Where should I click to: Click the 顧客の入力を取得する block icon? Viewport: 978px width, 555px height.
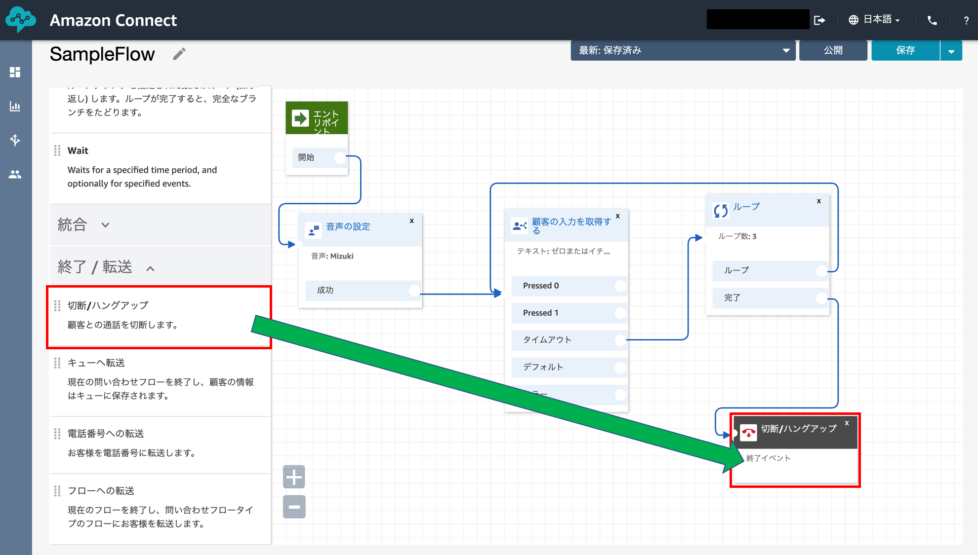(x=520, y=225)
